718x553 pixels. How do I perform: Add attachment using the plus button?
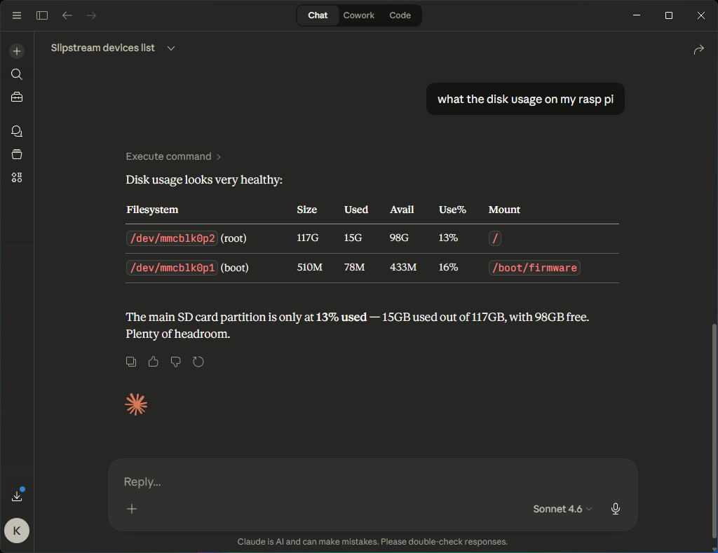pyautogui.click(x=132, y=509)
